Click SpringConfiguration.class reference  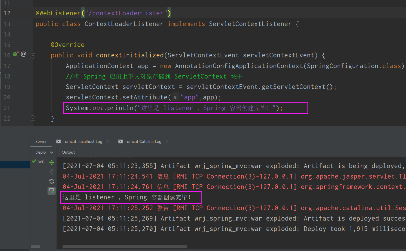click(x=354, y=66)
